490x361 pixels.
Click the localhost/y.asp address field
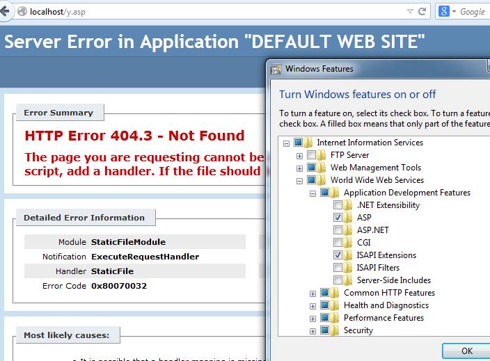pos(209,11)
